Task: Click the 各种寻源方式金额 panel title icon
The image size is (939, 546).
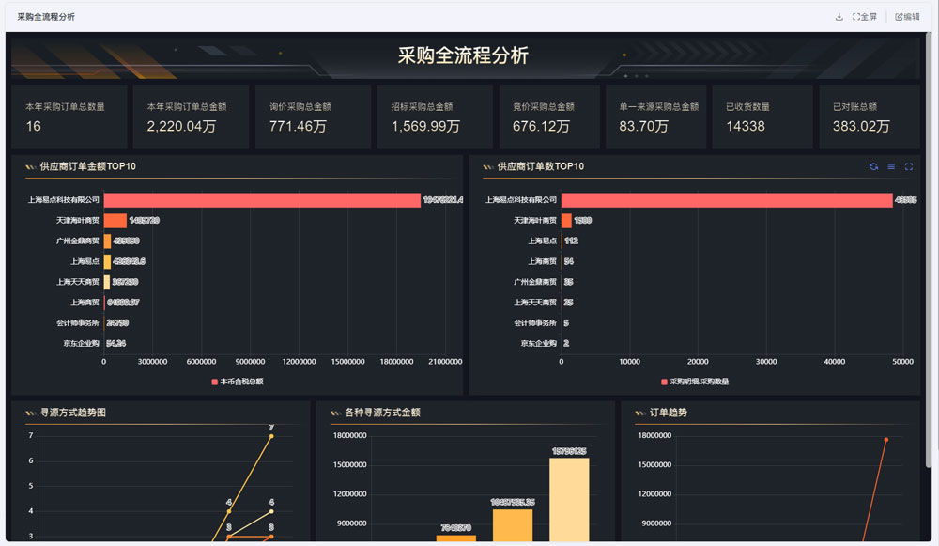Action: pos(335,413)
